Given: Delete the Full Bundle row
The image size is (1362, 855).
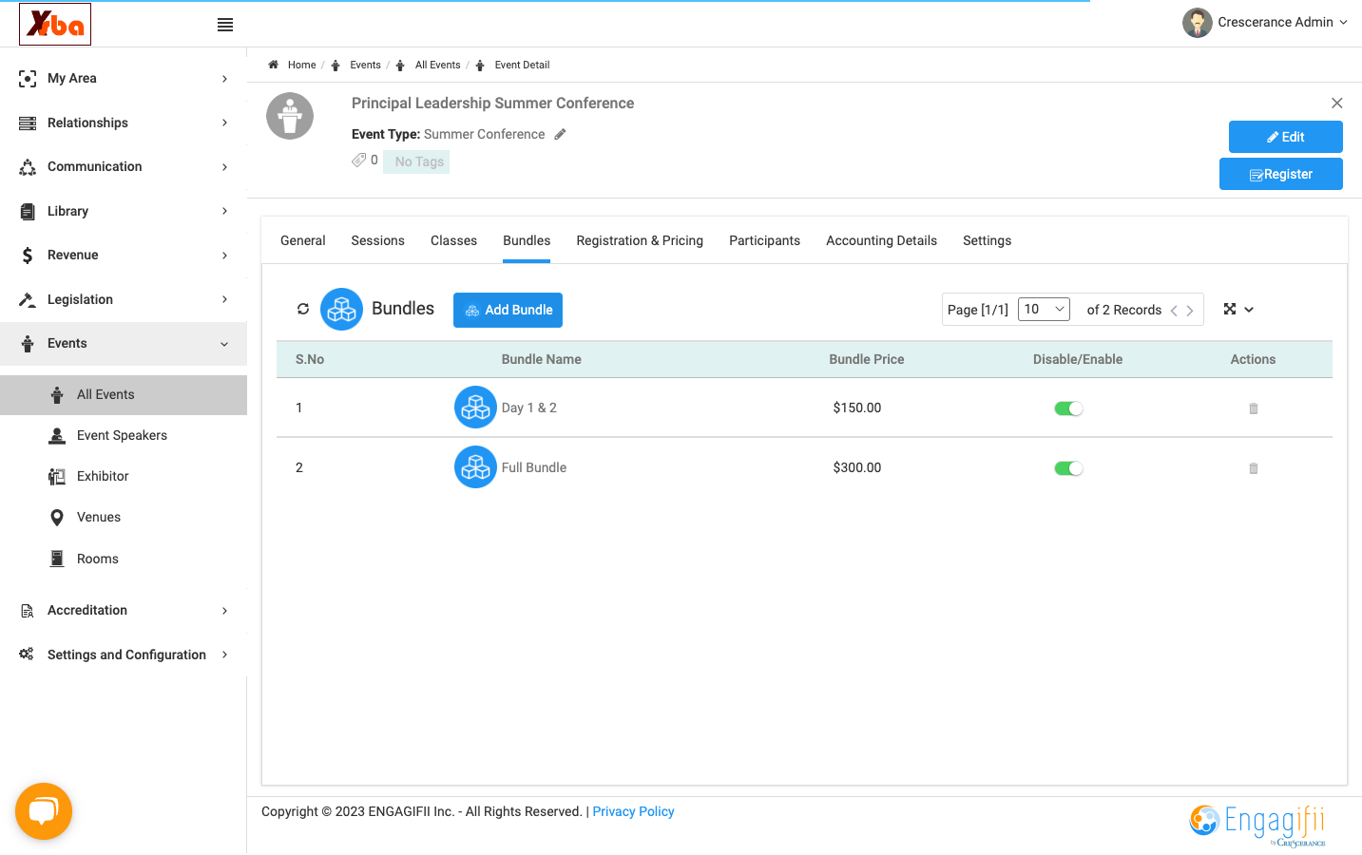Looking at the screenshot, I should pyautogui.click(x=1253, y=468).
